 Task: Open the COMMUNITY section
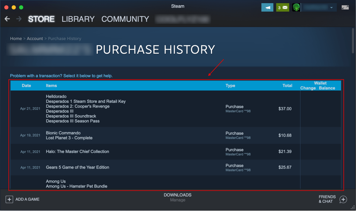[125, 19]
